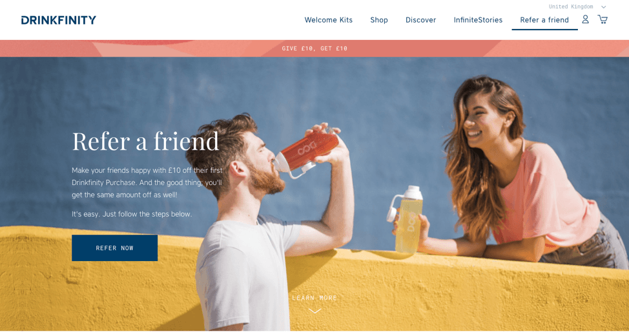Click the yellow bottle held by the woman
This screenshot has width=629, height=334.
pos(406,219)
